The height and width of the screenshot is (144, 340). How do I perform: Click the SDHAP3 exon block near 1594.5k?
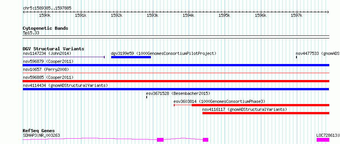206,140
